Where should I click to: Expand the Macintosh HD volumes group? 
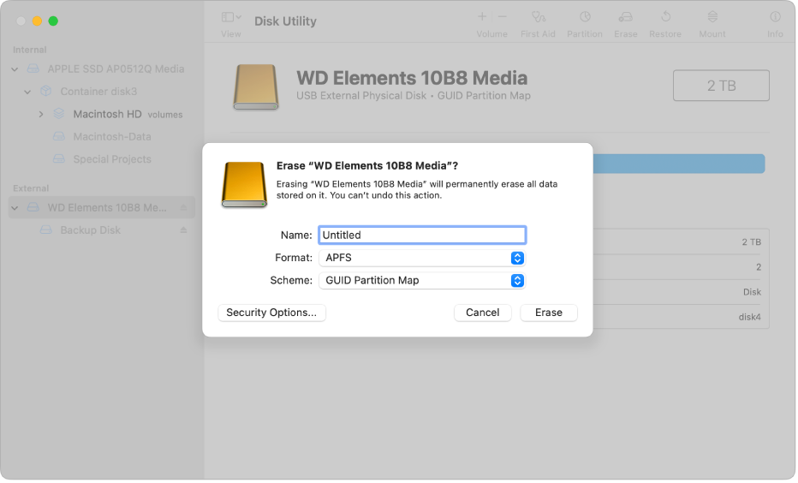pos(41,115)
